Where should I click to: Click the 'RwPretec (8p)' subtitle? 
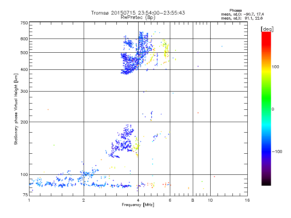point(138,17)
